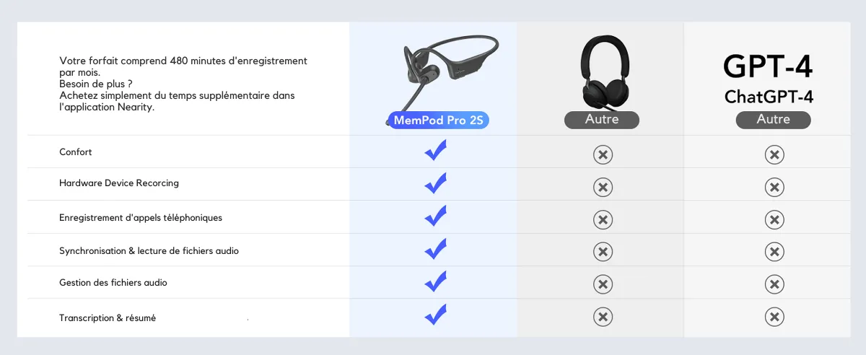The height and width of the screenshot is (355, 866).
Task: Click the blue checkmark for Synchronisation & lecture row
Action: click(435, 249)
